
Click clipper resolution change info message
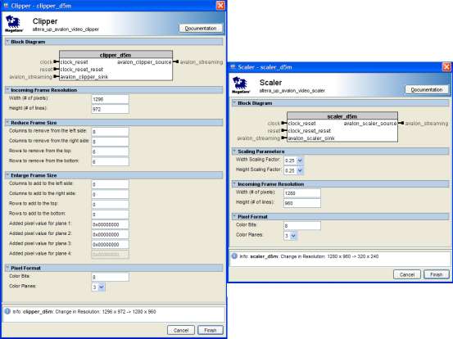pos(84,311)
